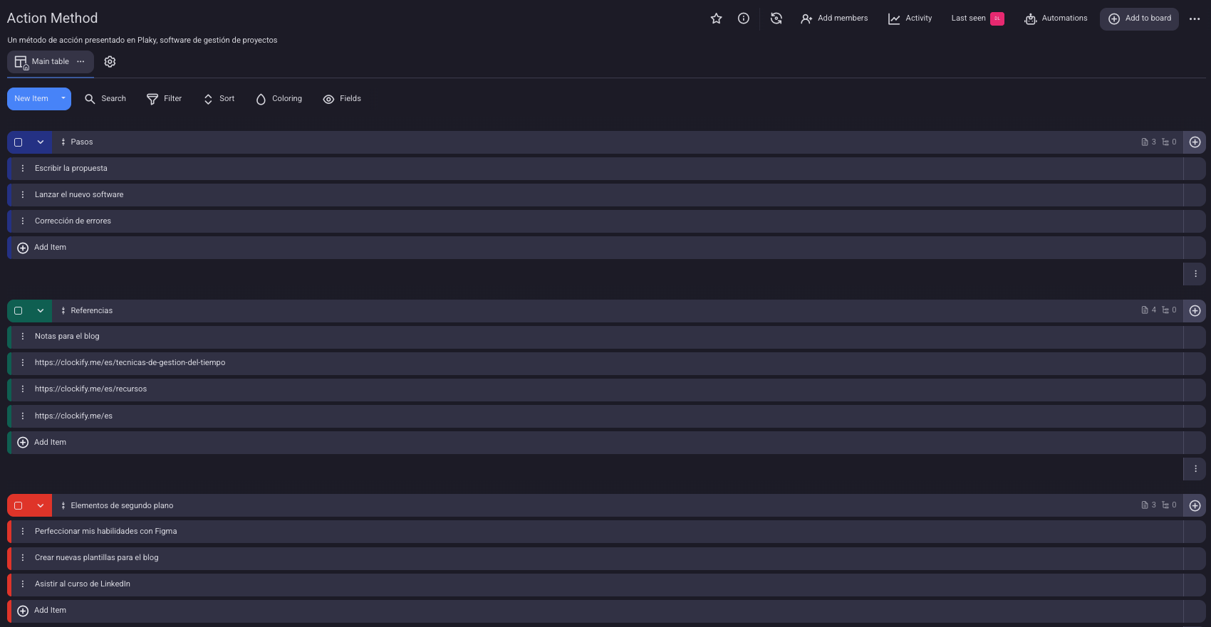1211x627 pixels.
Task: Open row menu for Corrección de errores
Action: (x=23, y=221)
